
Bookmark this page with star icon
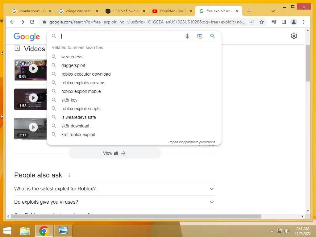(262, 22)
